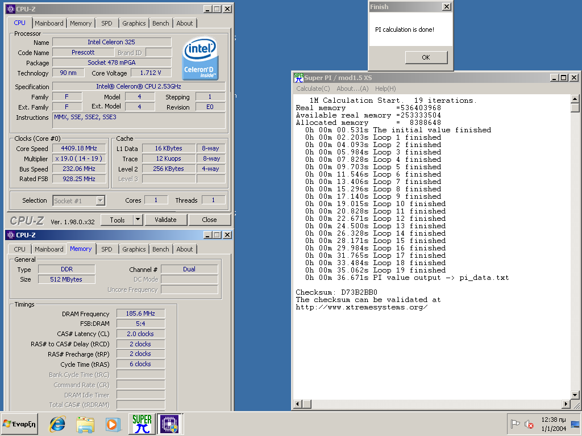
Task: Click the Super PI vertical scrollbar thumb
Action: point(575,107)
